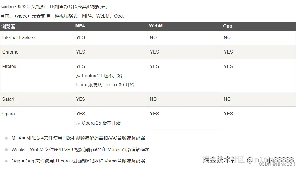Click the 从 Opera 25 版本开始 note
The height and width of the screenshot is (169, 299).
click(98, 123)
